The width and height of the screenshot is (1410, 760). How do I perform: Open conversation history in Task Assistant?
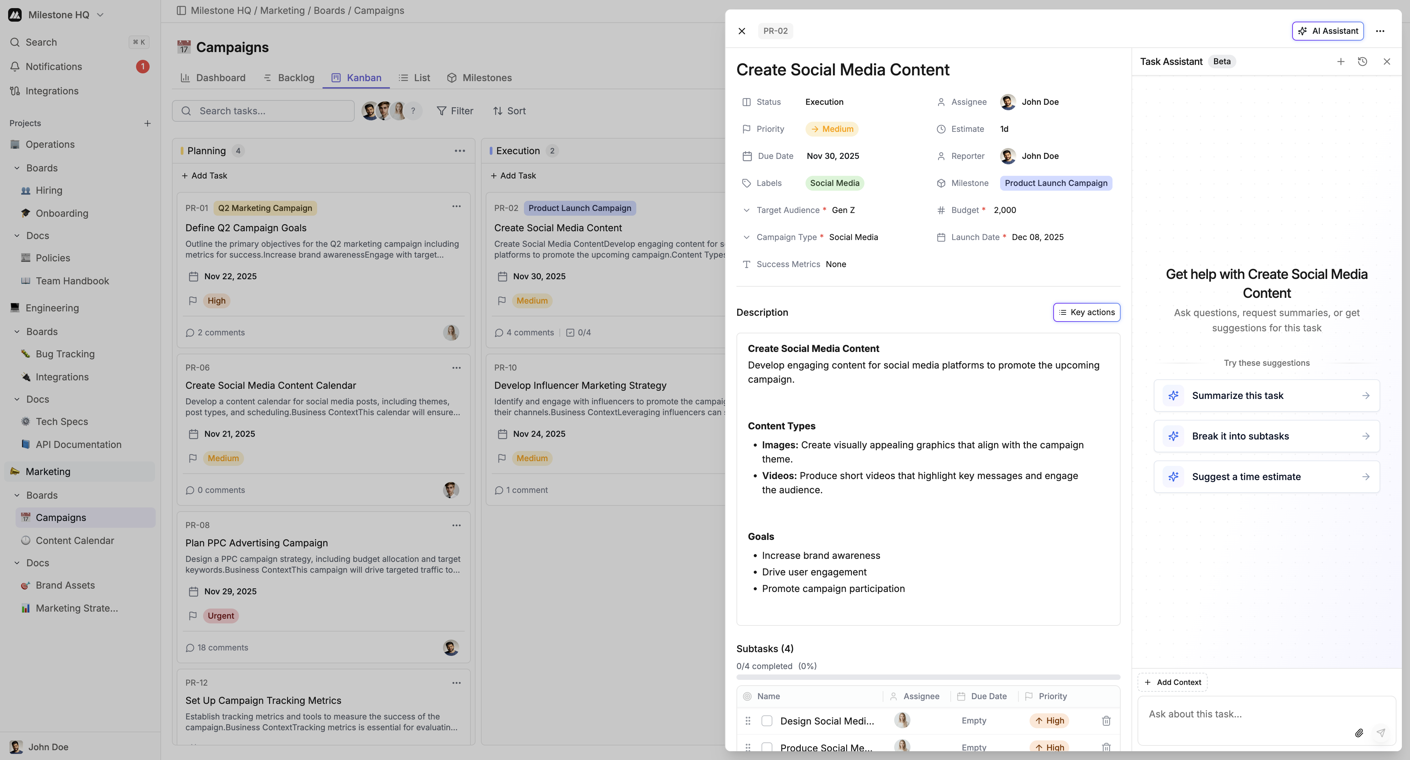coord(1362,61)
